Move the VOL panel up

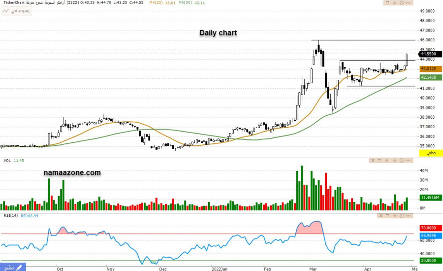(387, 161)
